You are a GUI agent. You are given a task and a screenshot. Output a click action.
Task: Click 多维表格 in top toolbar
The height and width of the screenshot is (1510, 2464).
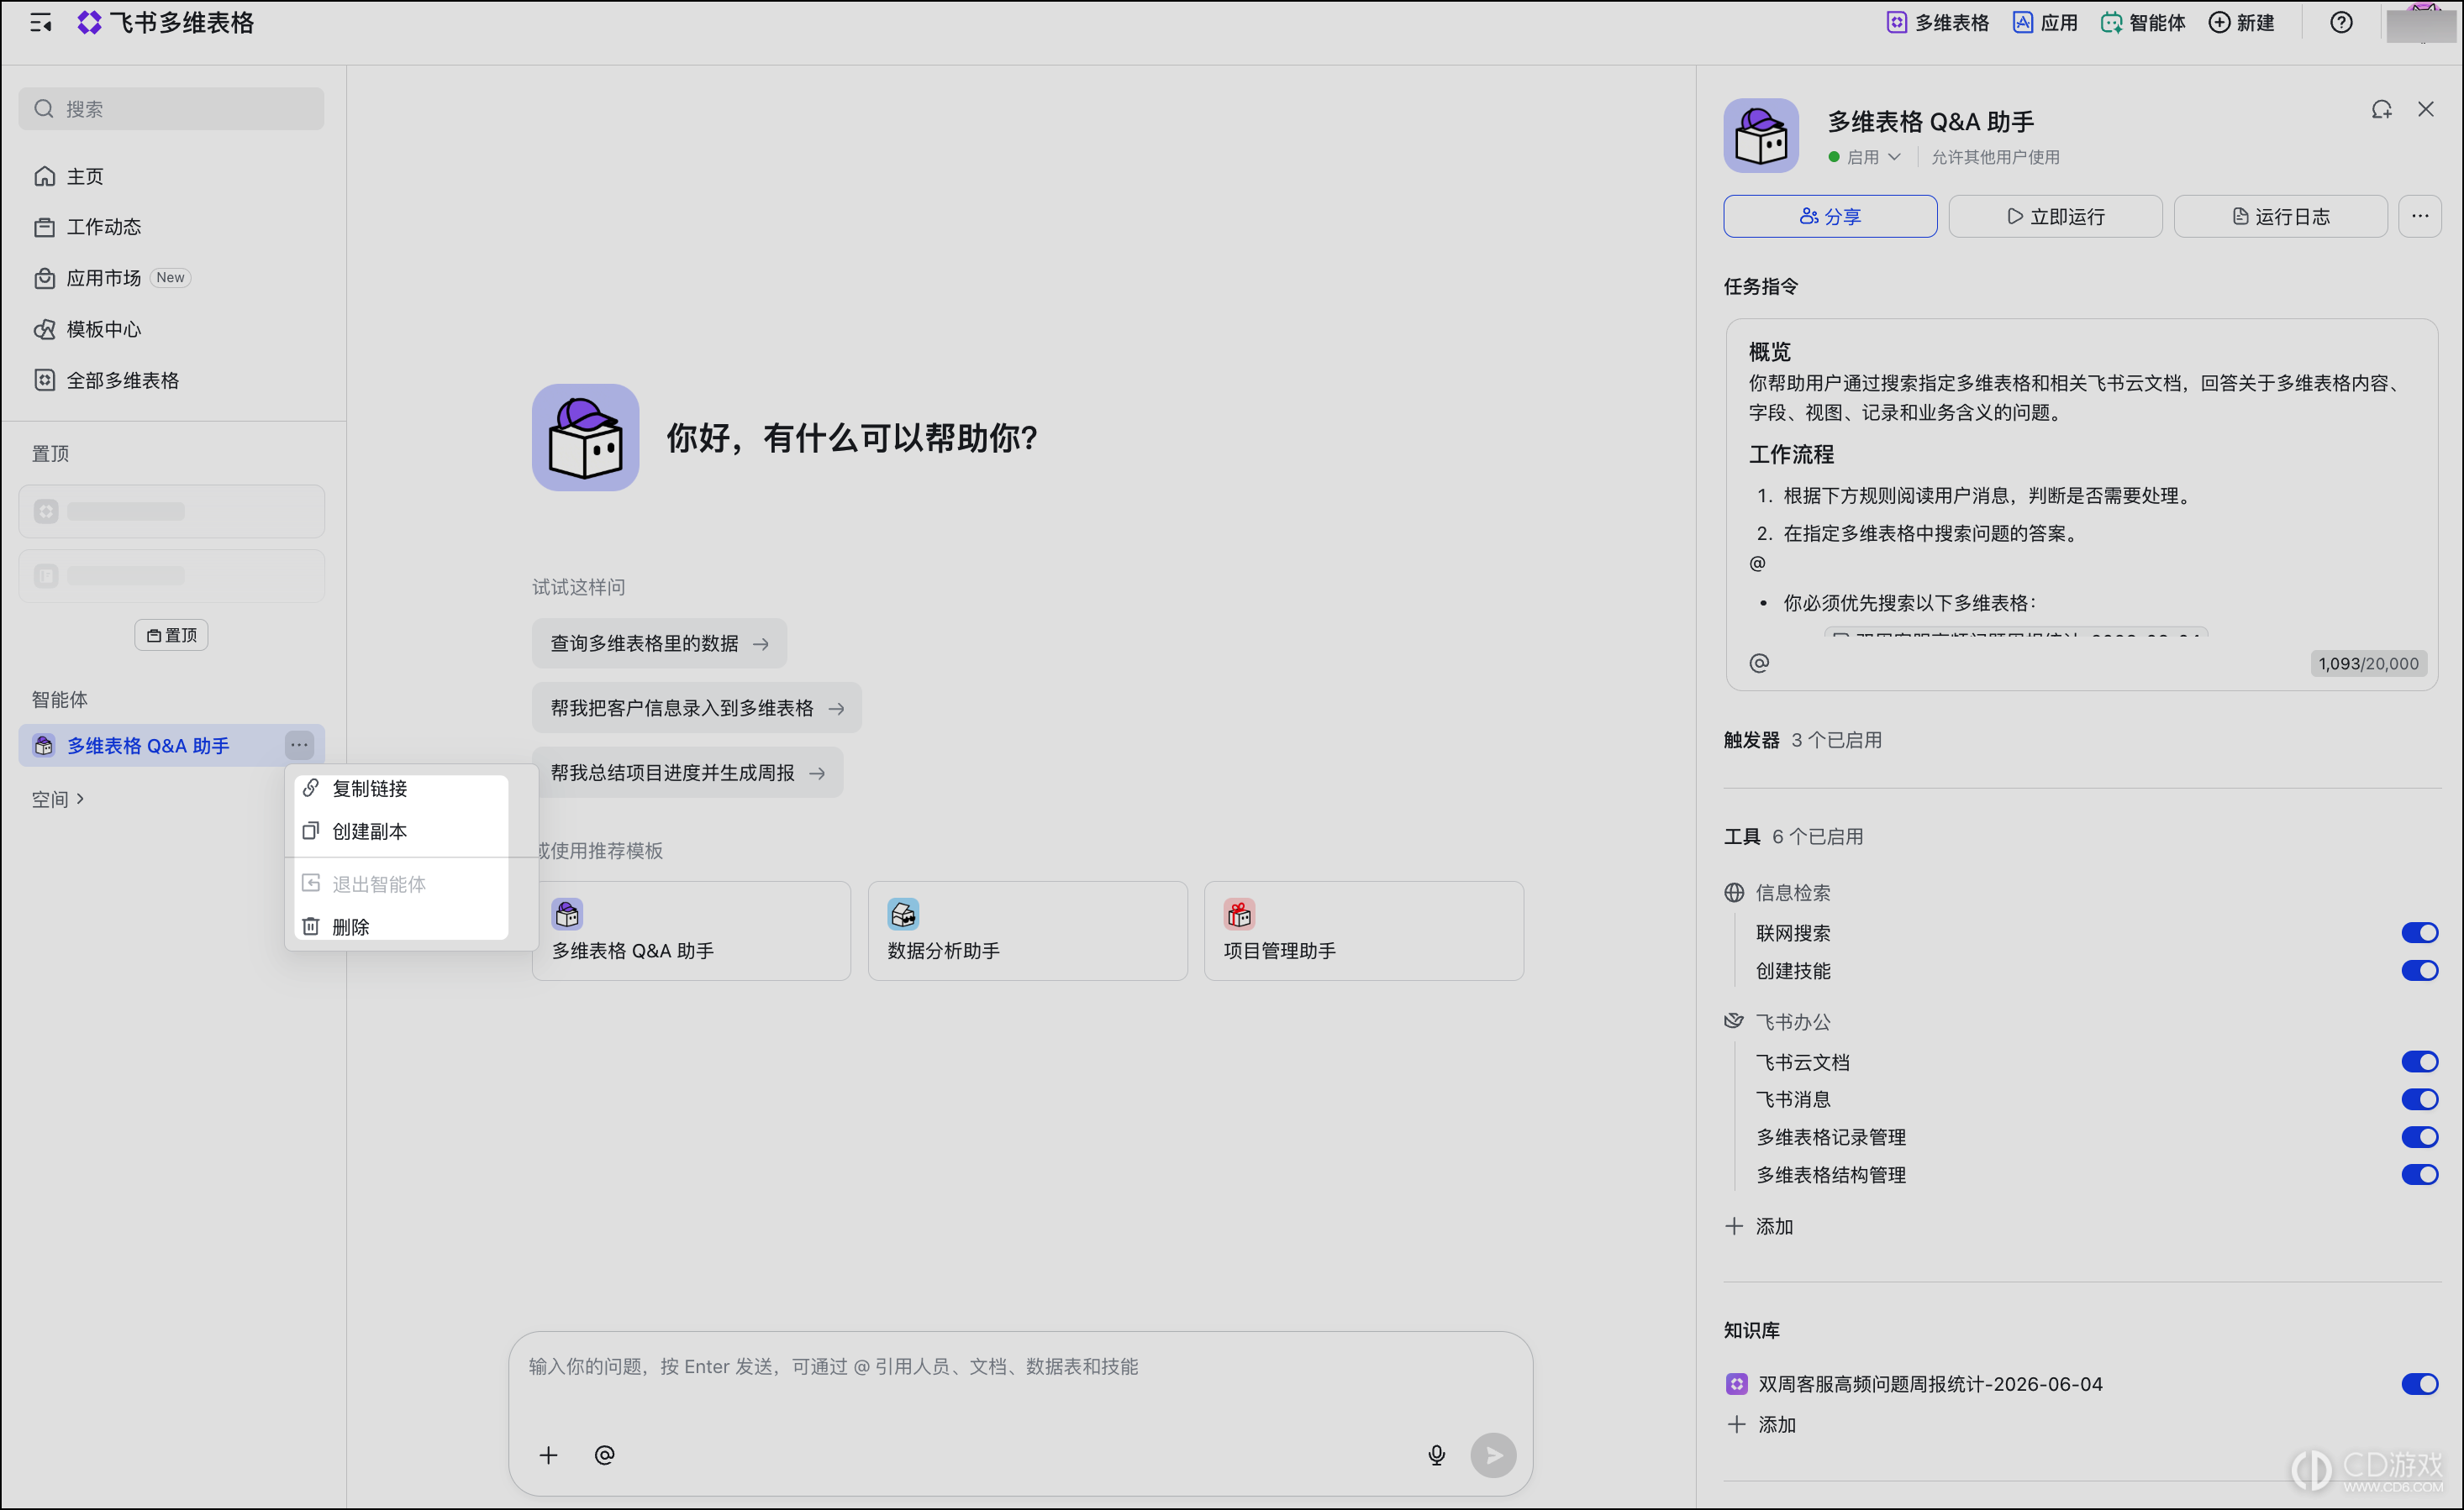tap(1937, 22)
